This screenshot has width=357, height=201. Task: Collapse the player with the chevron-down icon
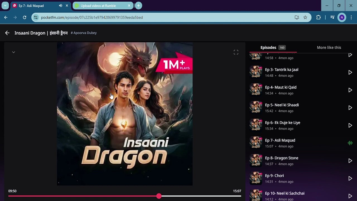(13, 52)
